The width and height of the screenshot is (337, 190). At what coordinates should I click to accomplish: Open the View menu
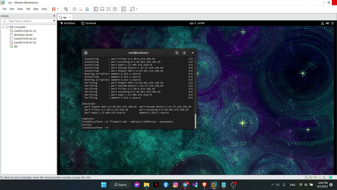pos(20,9)
